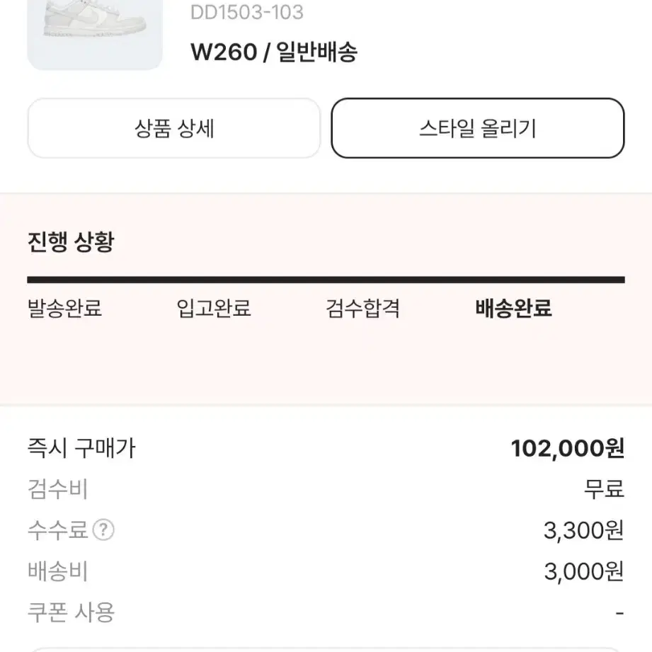Select the 검수합격 progress step
The image size is (652, 652).
362,308
